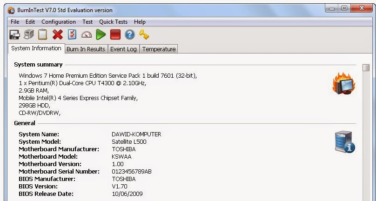Open the Test menu
This screenshot has height=201, width=376.
pos(87,22)
